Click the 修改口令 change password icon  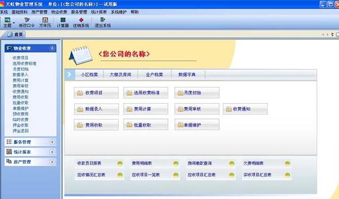(x=27, y=20)
